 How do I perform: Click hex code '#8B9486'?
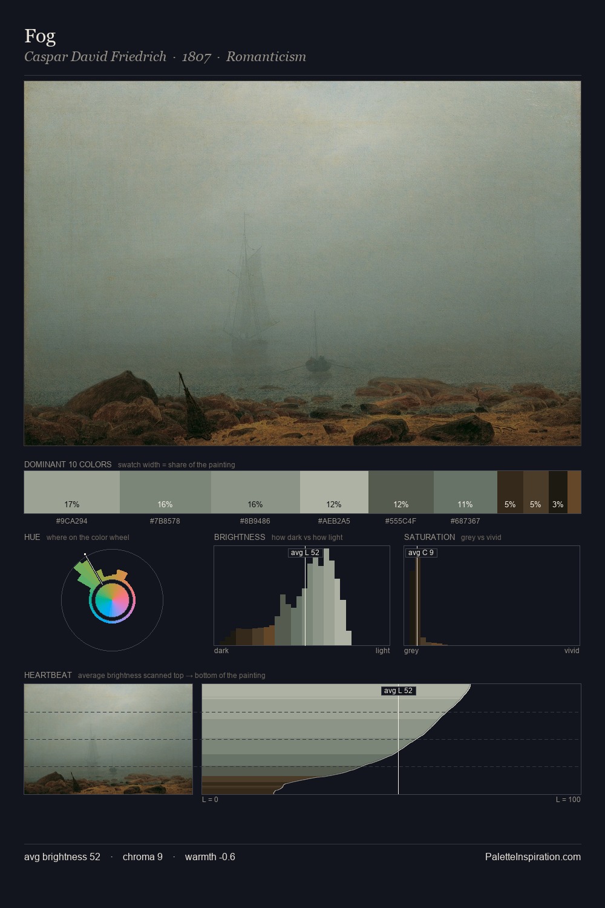click(255, 521)
